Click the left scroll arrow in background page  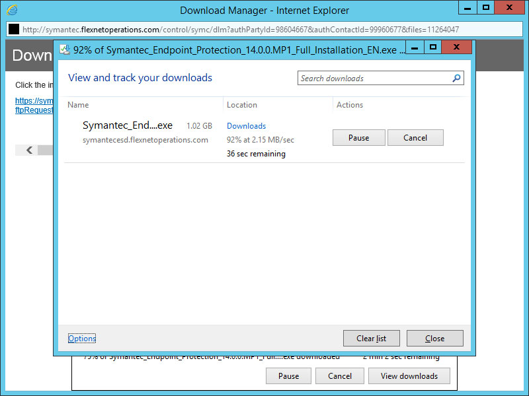click(x=29, y=150)
